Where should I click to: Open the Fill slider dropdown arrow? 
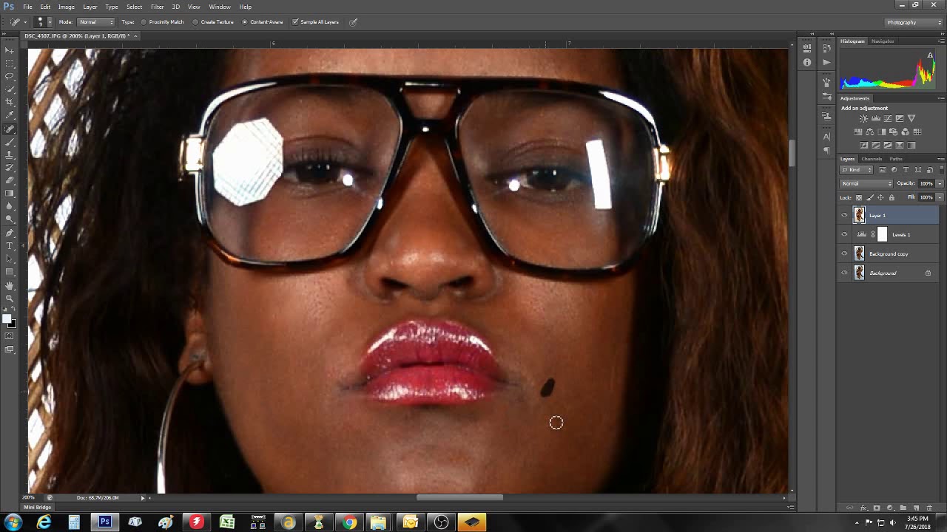tap(940, 197)
